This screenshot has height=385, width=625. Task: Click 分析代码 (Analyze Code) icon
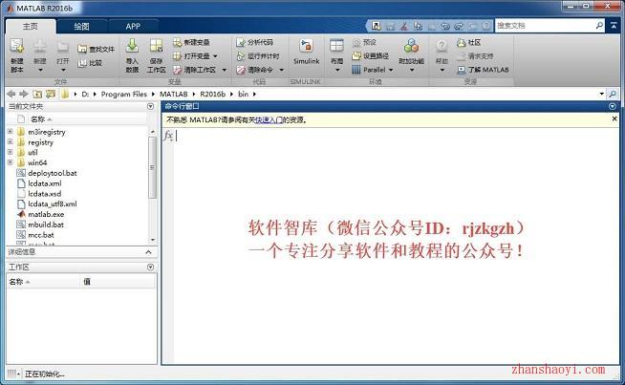point(241,42)
